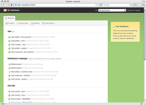
Task: Click the Projects icon in the toolbar
Action: pos(7,23)
